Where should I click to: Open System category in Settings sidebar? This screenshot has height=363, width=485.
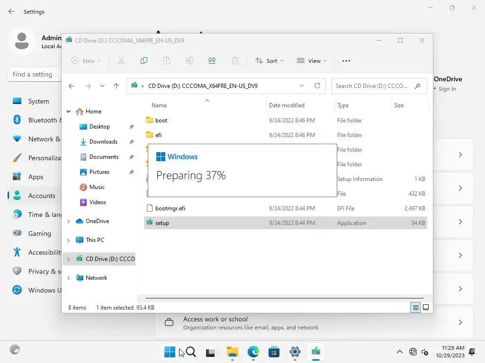pyautogui.click(x=35, y=101)
